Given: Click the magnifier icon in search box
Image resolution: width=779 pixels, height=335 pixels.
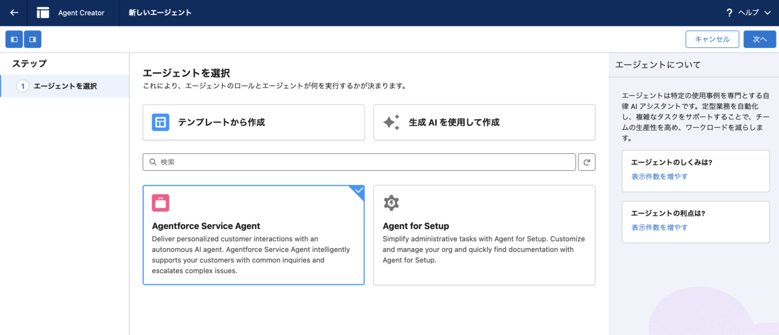Looking at the screenshot, I should click(x=153, y=162).
